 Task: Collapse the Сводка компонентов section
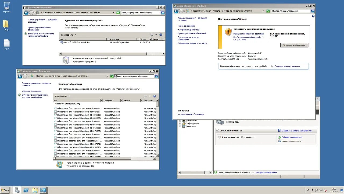(217, 130)
